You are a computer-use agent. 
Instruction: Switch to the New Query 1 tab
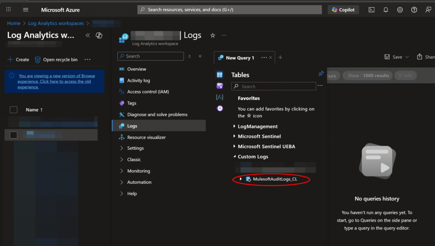pos(240,58)
